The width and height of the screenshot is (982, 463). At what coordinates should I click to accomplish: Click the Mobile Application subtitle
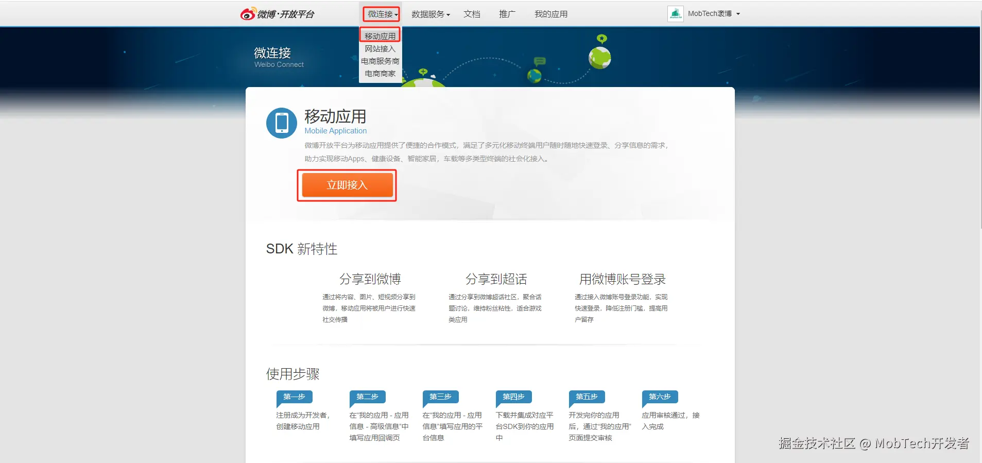point(335,131)
